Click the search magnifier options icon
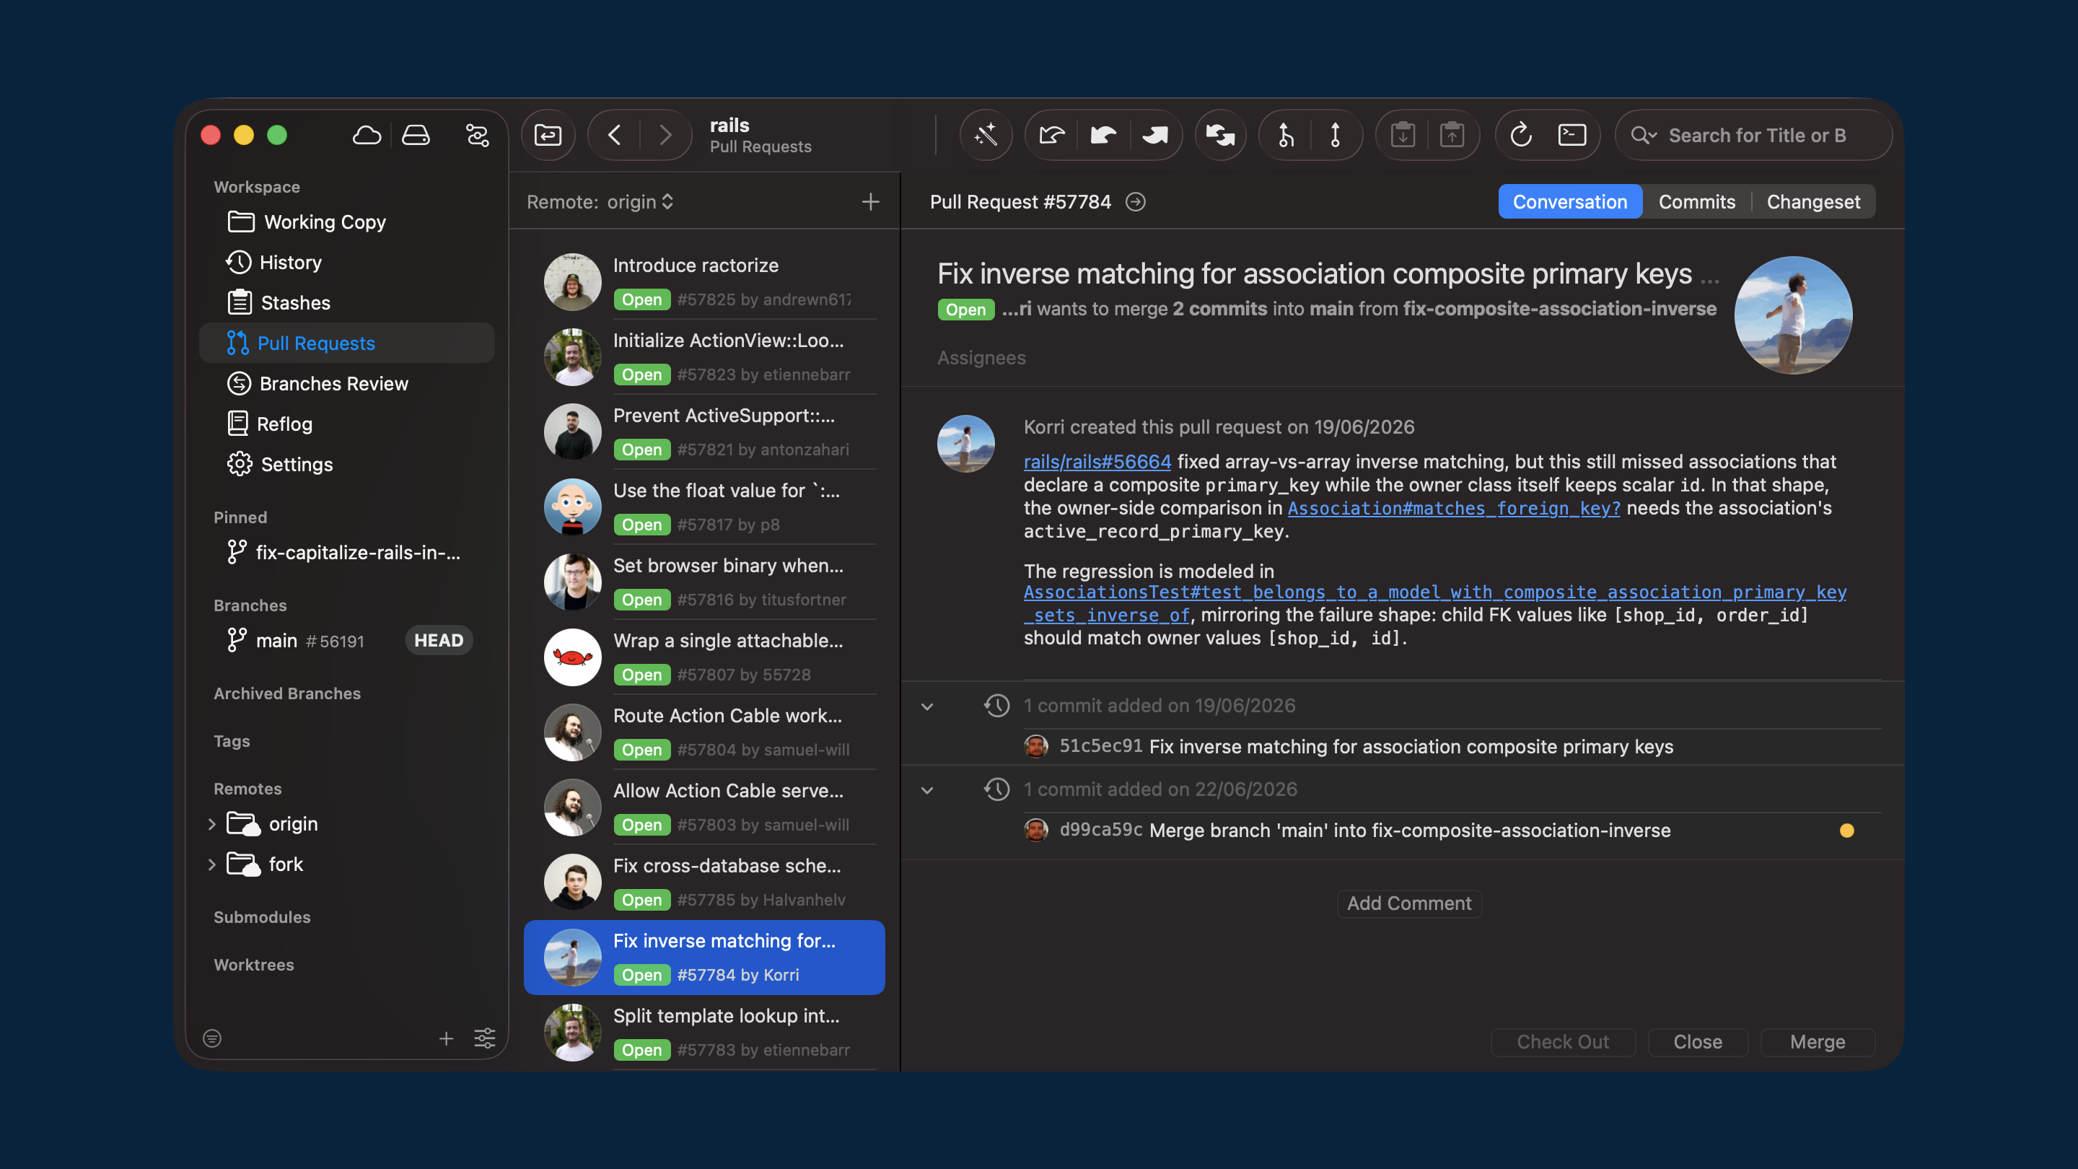 [1643, 136]
